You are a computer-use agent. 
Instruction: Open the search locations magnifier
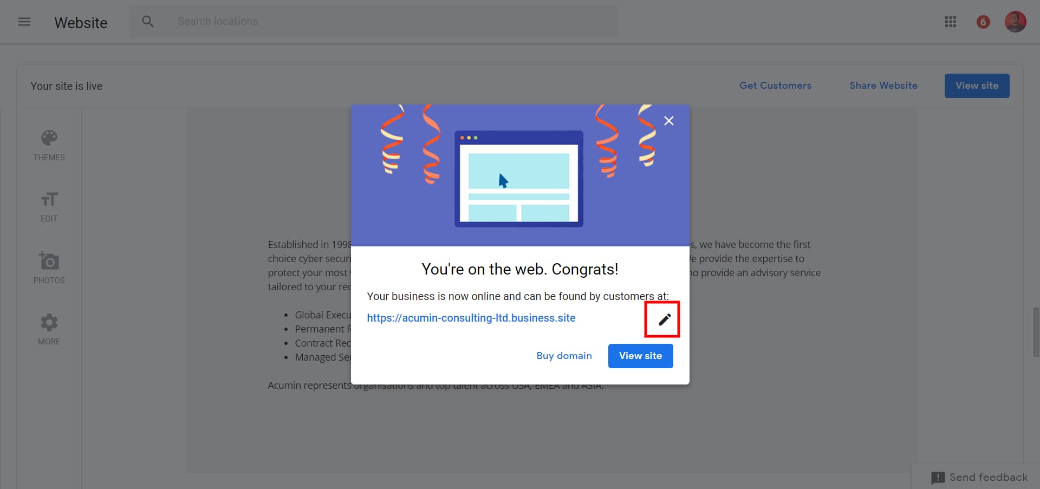pos(147,21)
